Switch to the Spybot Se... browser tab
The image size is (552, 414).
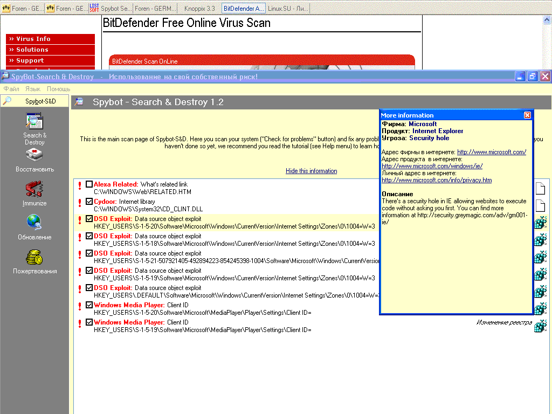111,8
